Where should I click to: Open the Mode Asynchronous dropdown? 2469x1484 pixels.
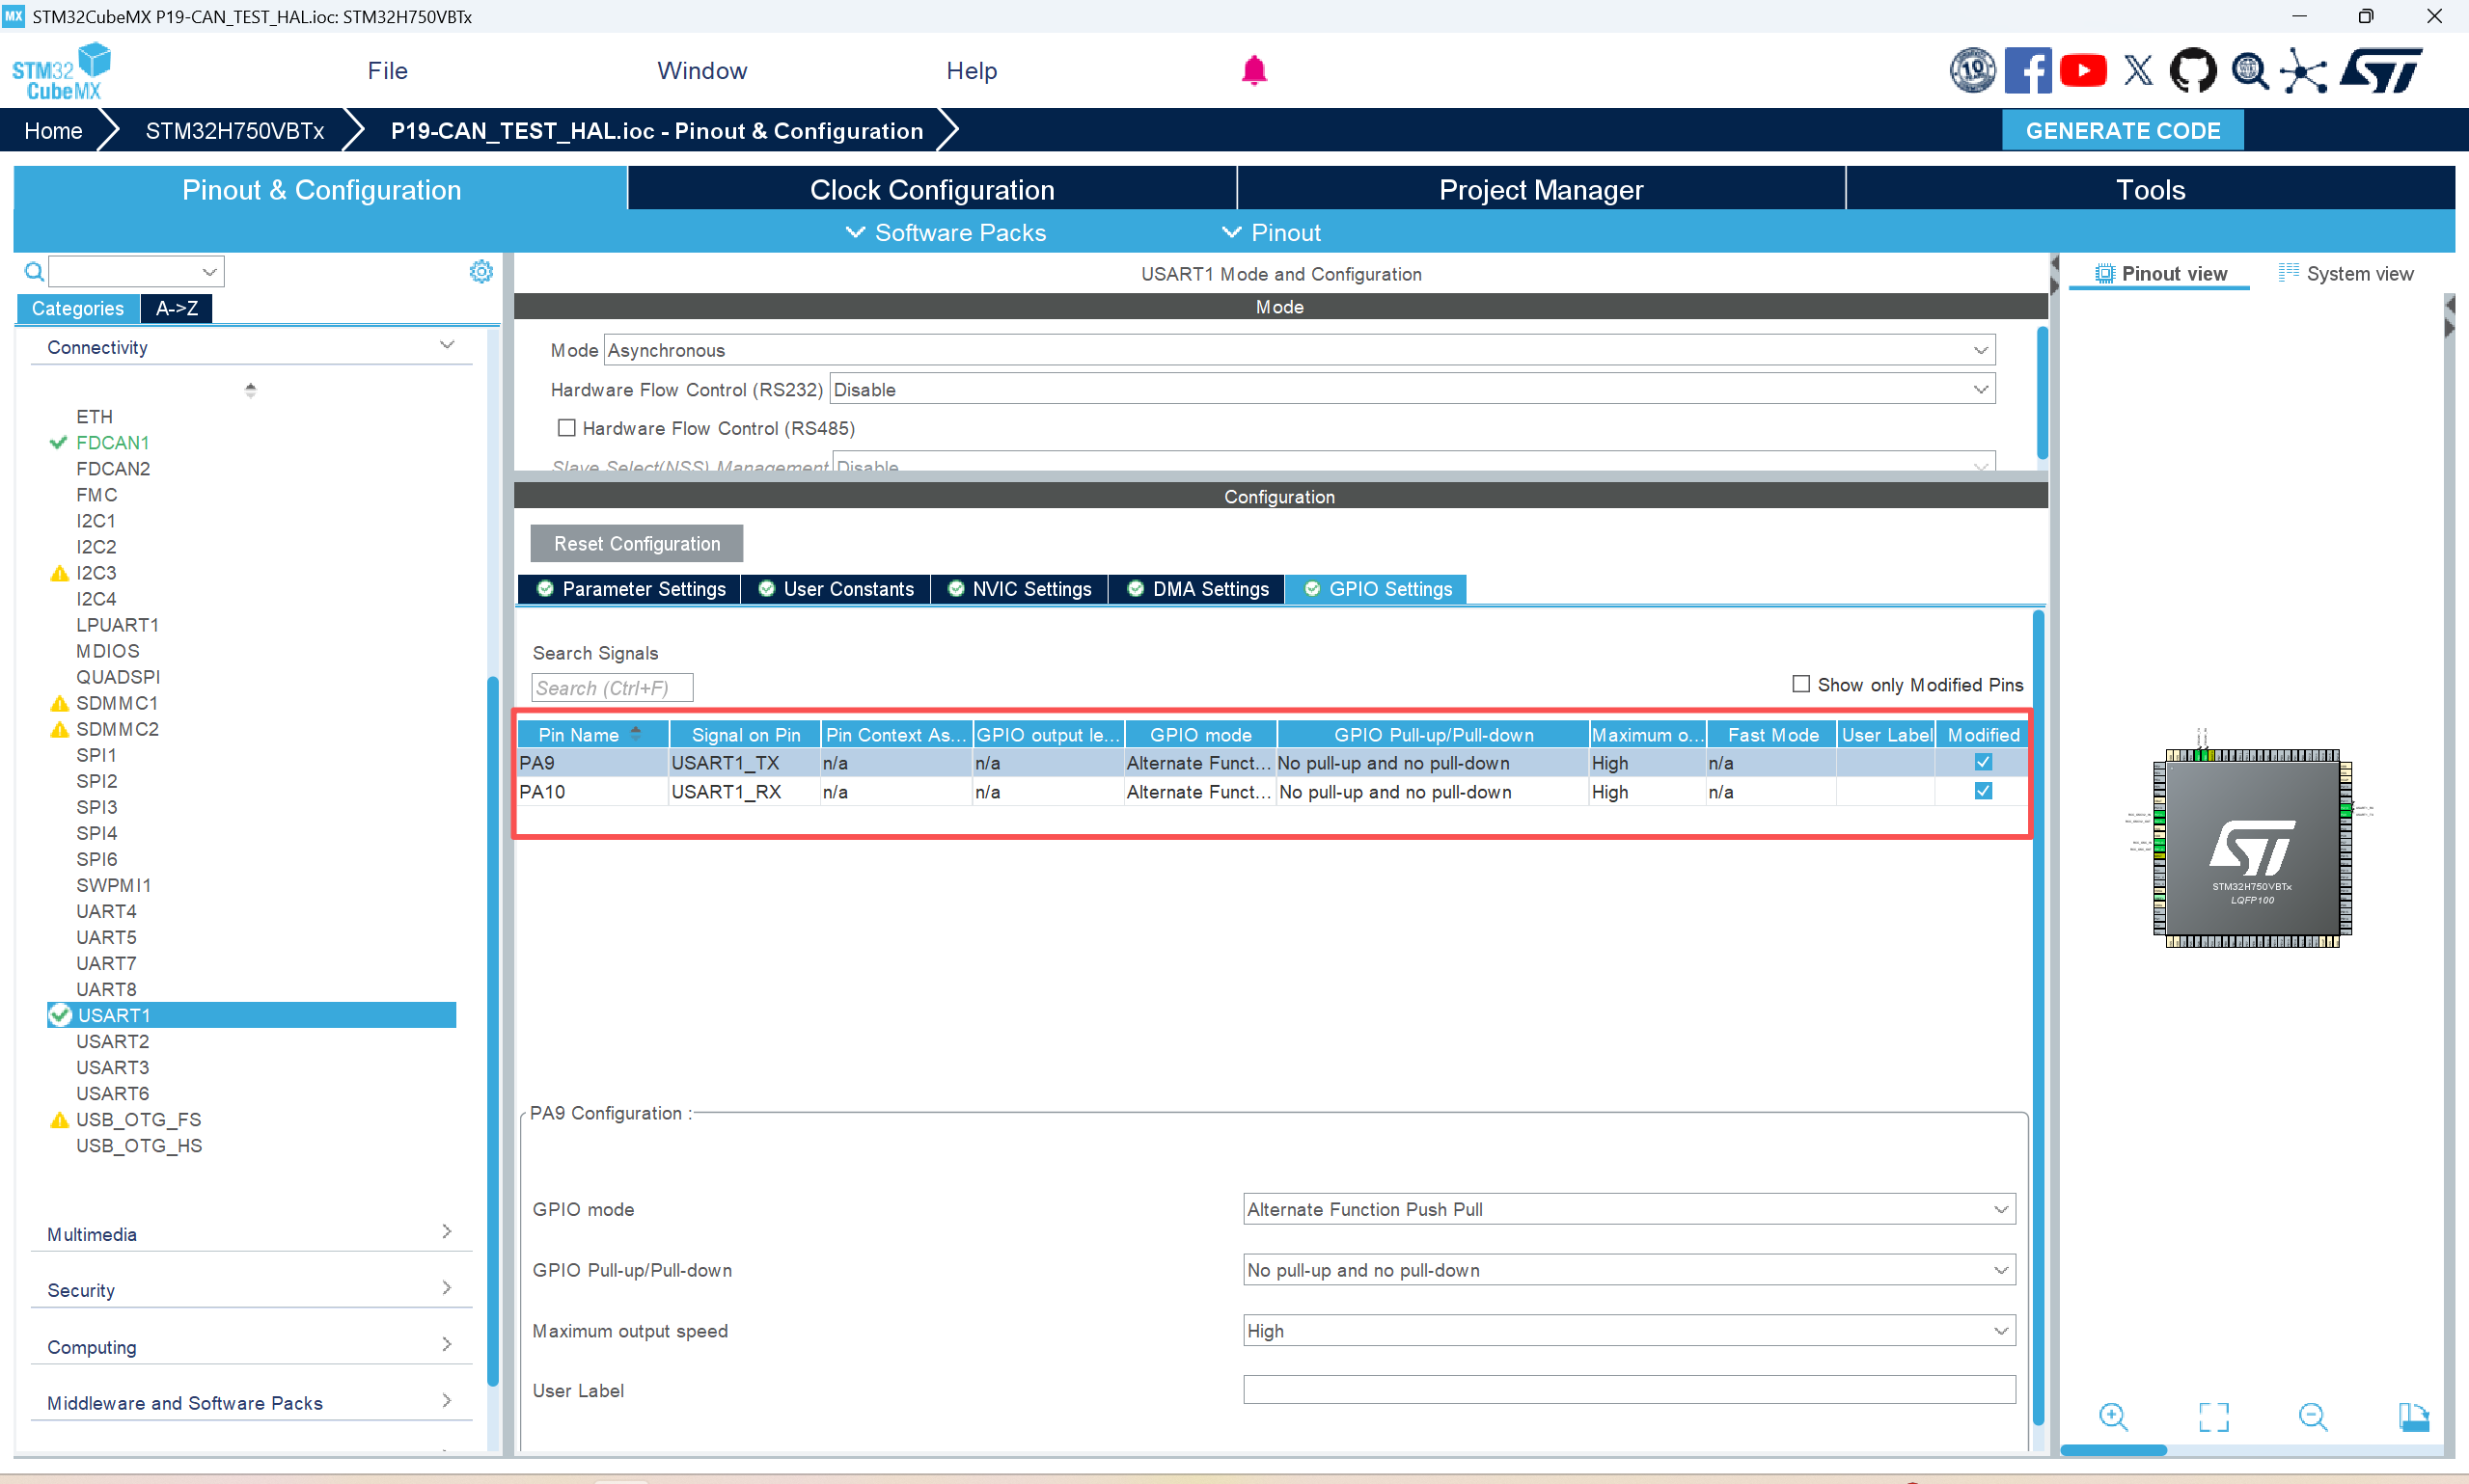click(x=1299, y=350)
